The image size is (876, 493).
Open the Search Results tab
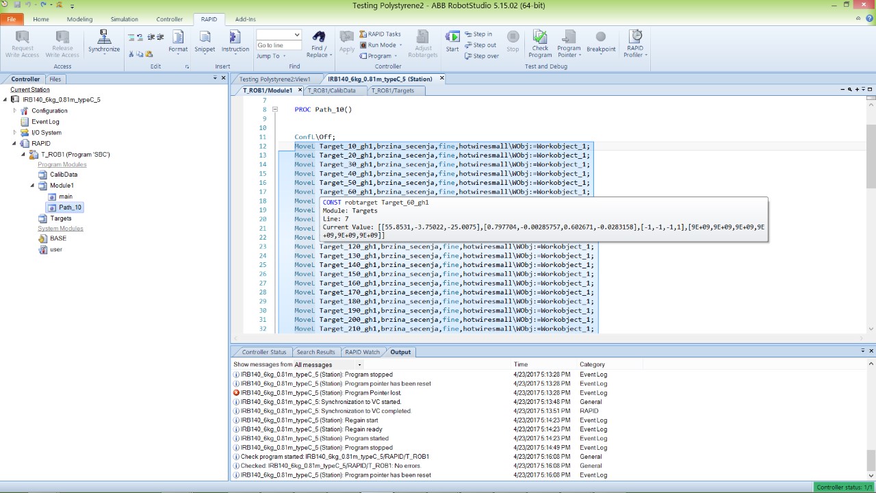[315, 352]
